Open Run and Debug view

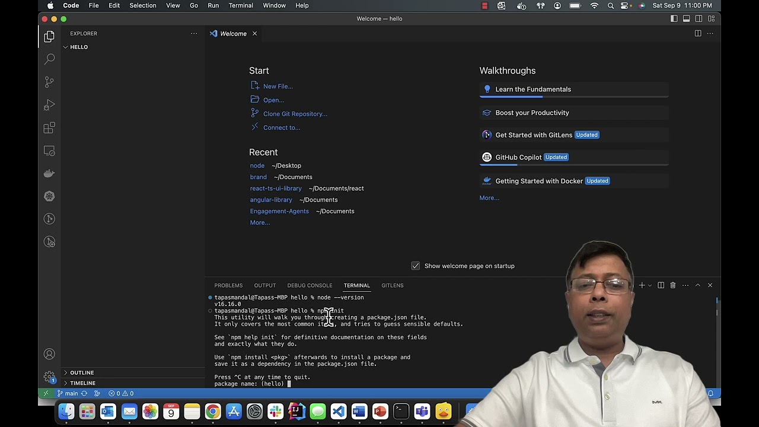(x=49, y=105)
